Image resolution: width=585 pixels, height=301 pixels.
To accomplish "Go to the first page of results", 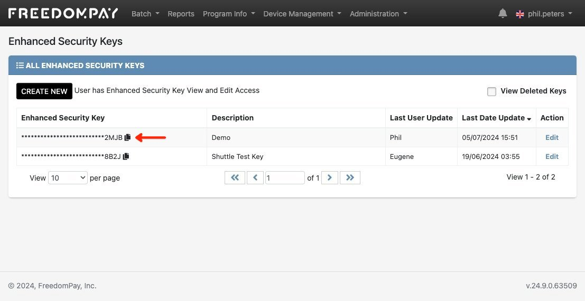I will (x=235, y=177).
